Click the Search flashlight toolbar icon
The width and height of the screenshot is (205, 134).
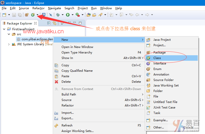100,15
